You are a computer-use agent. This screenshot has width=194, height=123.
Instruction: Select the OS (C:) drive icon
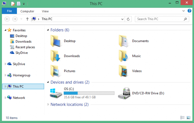(x=56, y=93)
